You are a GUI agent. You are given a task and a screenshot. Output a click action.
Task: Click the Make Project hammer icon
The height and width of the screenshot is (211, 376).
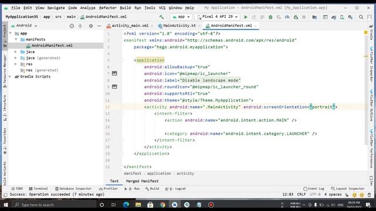tap(162, 17)
